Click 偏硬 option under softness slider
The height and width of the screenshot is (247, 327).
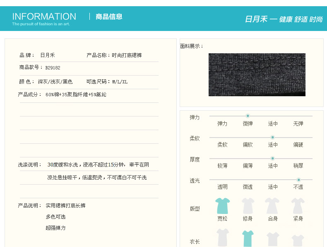coord(298,145)
